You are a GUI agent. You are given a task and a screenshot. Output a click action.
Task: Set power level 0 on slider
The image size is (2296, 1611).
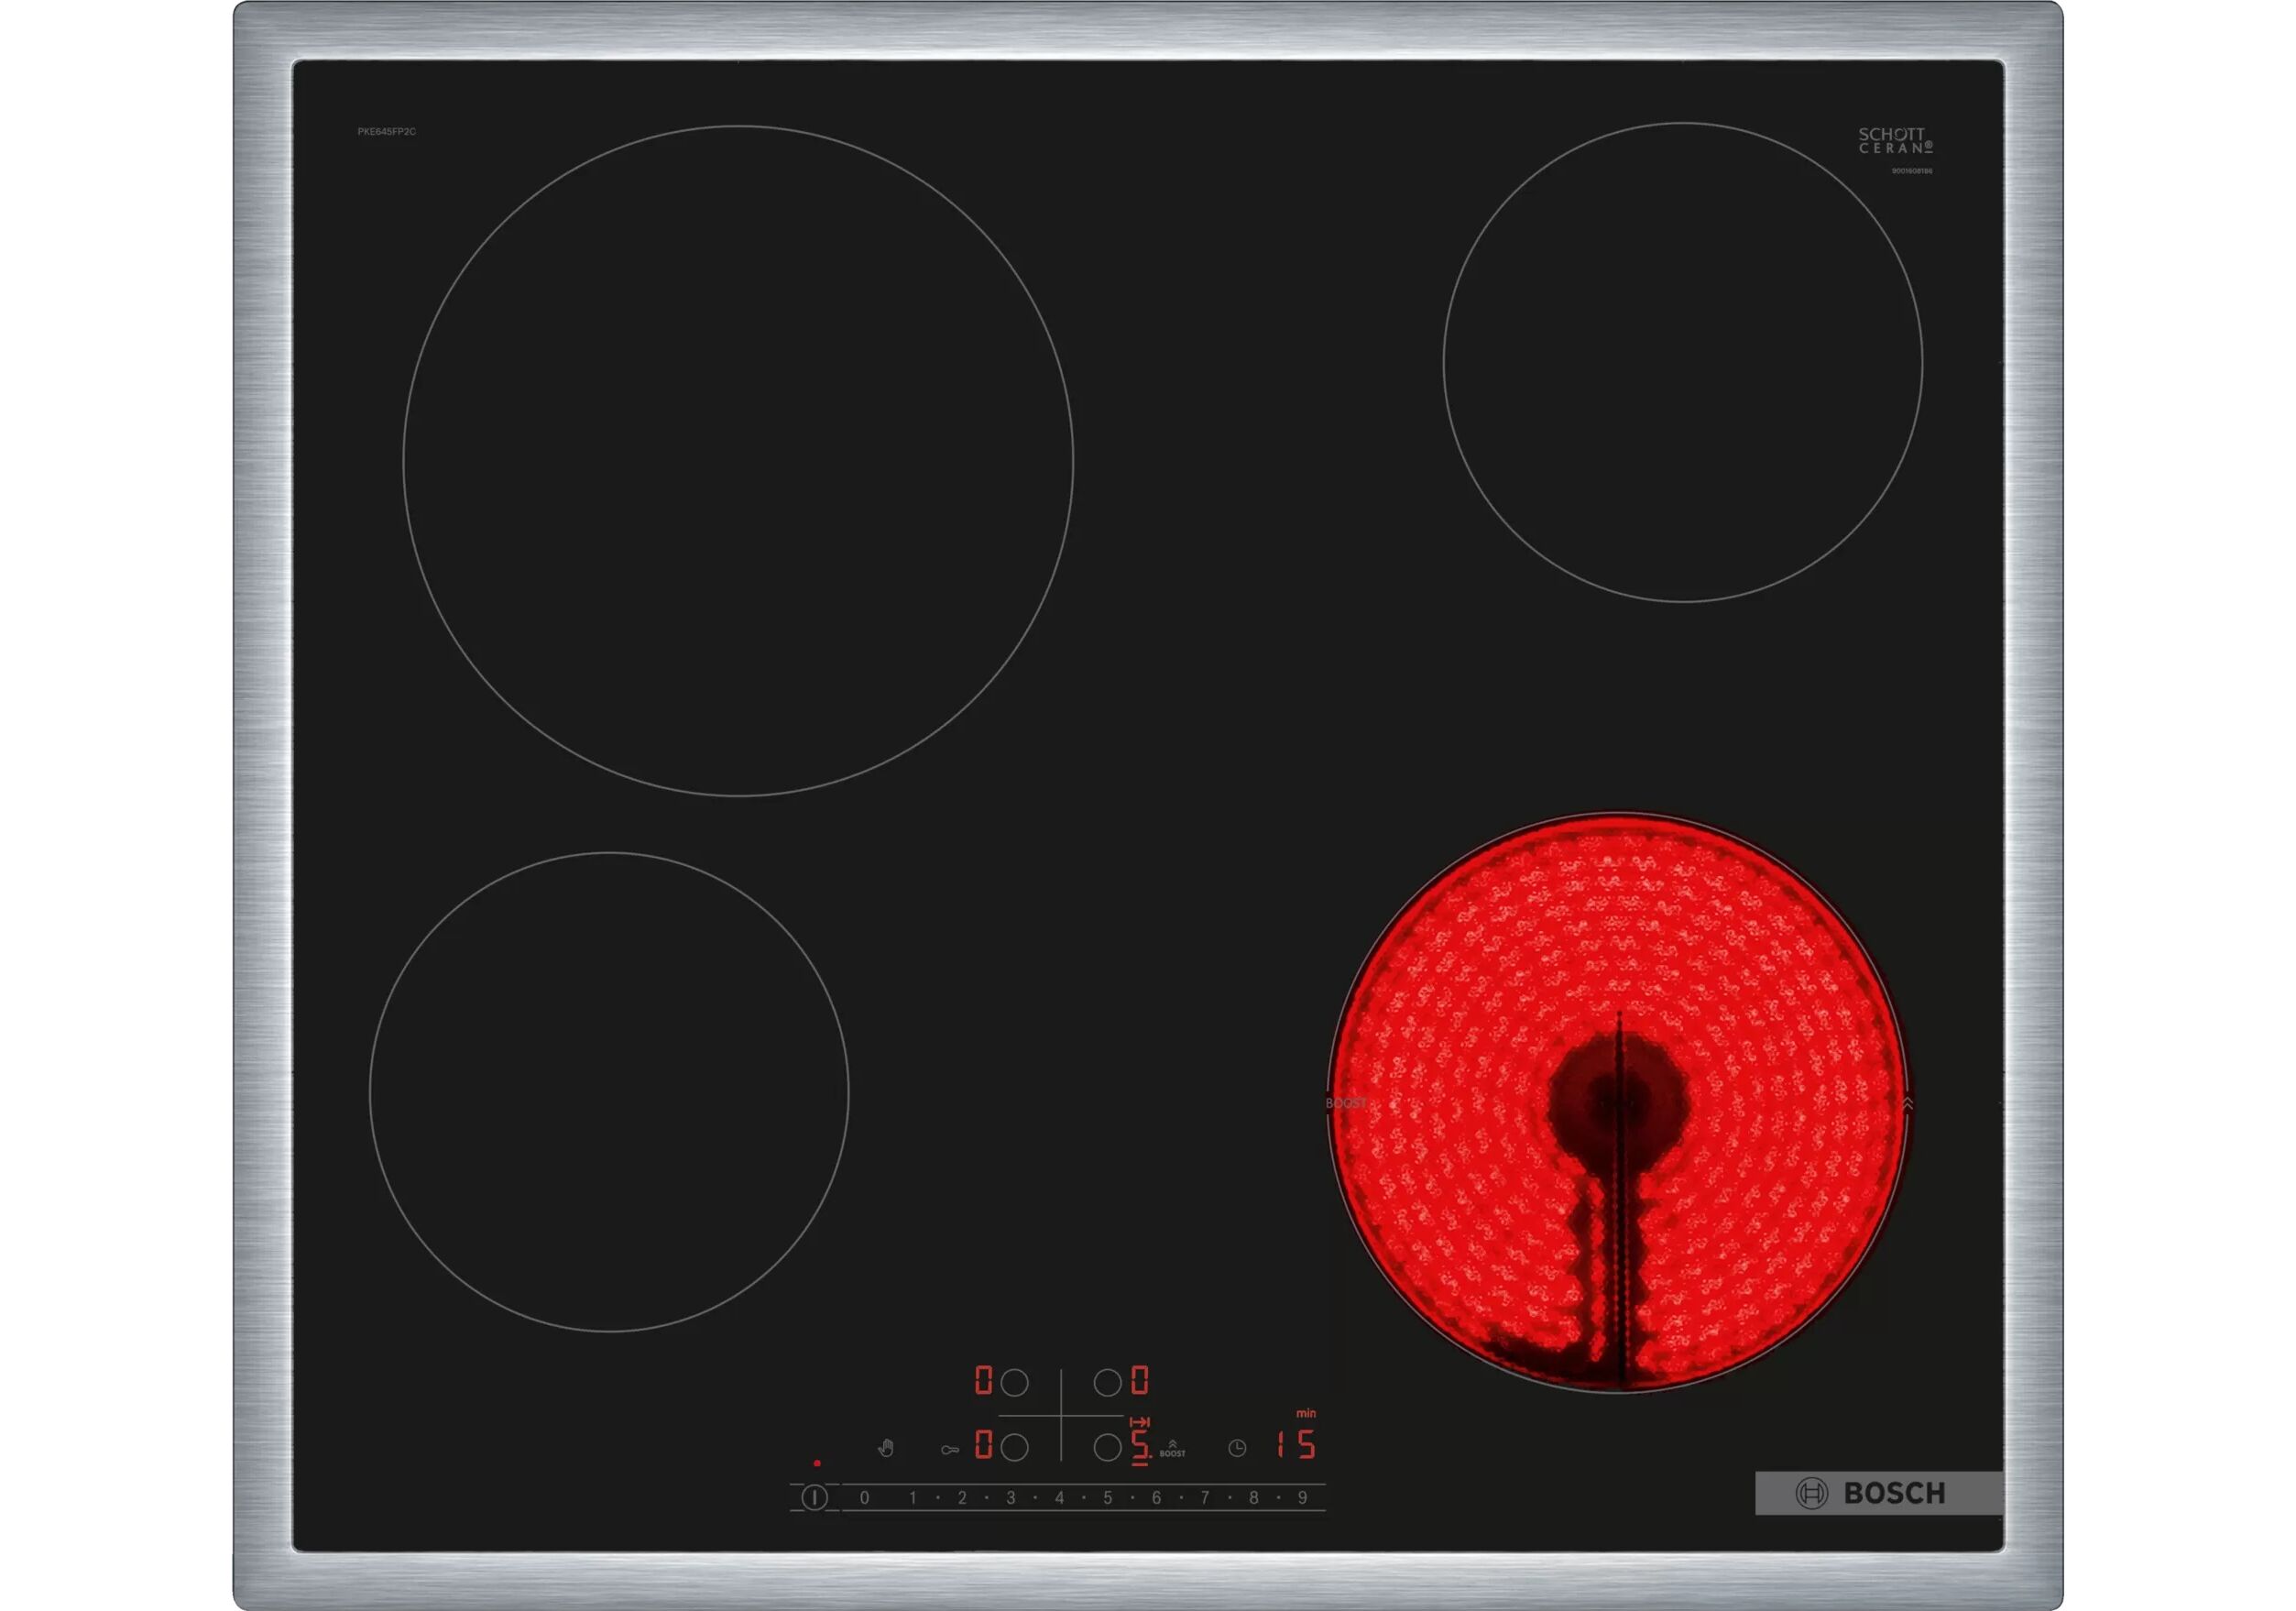864,1497
